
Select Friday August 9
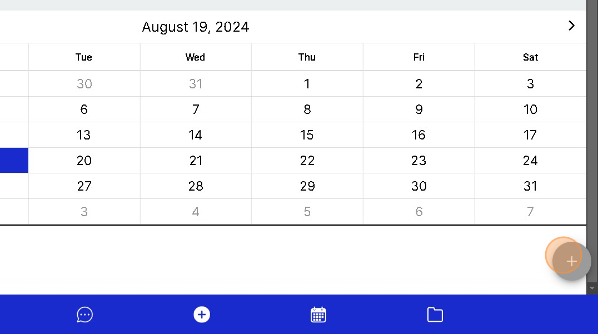(x=418, y=109)
